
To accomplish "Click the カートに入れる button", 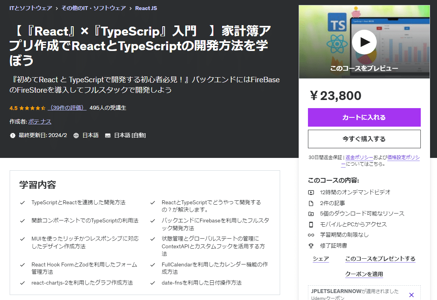I will pyautogui.click(x=364, y=117).
